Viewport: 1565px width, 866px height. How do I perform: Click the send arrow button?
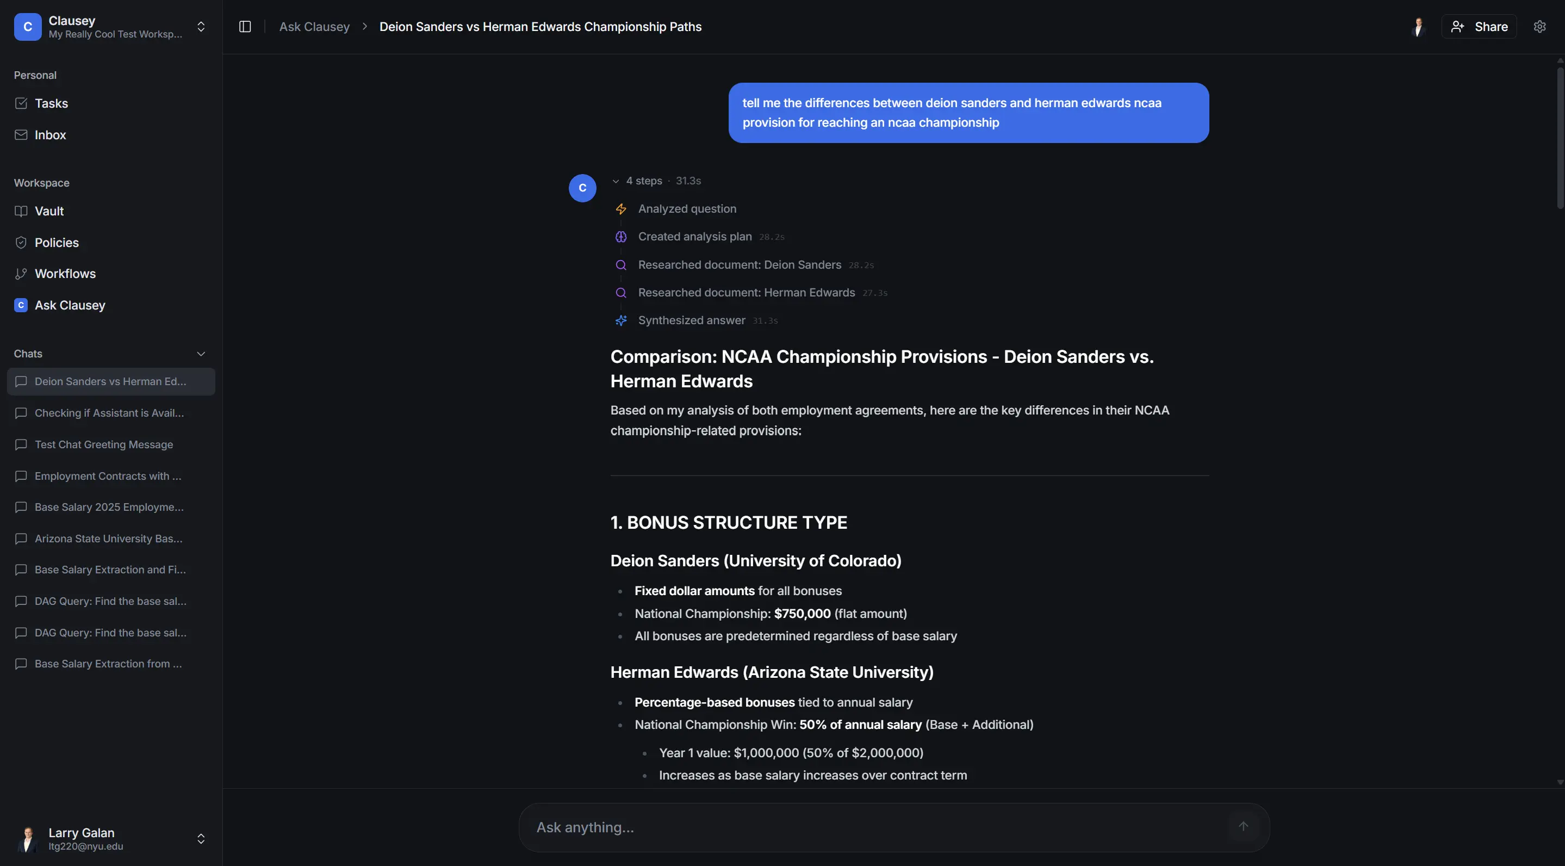point(1243,826)
